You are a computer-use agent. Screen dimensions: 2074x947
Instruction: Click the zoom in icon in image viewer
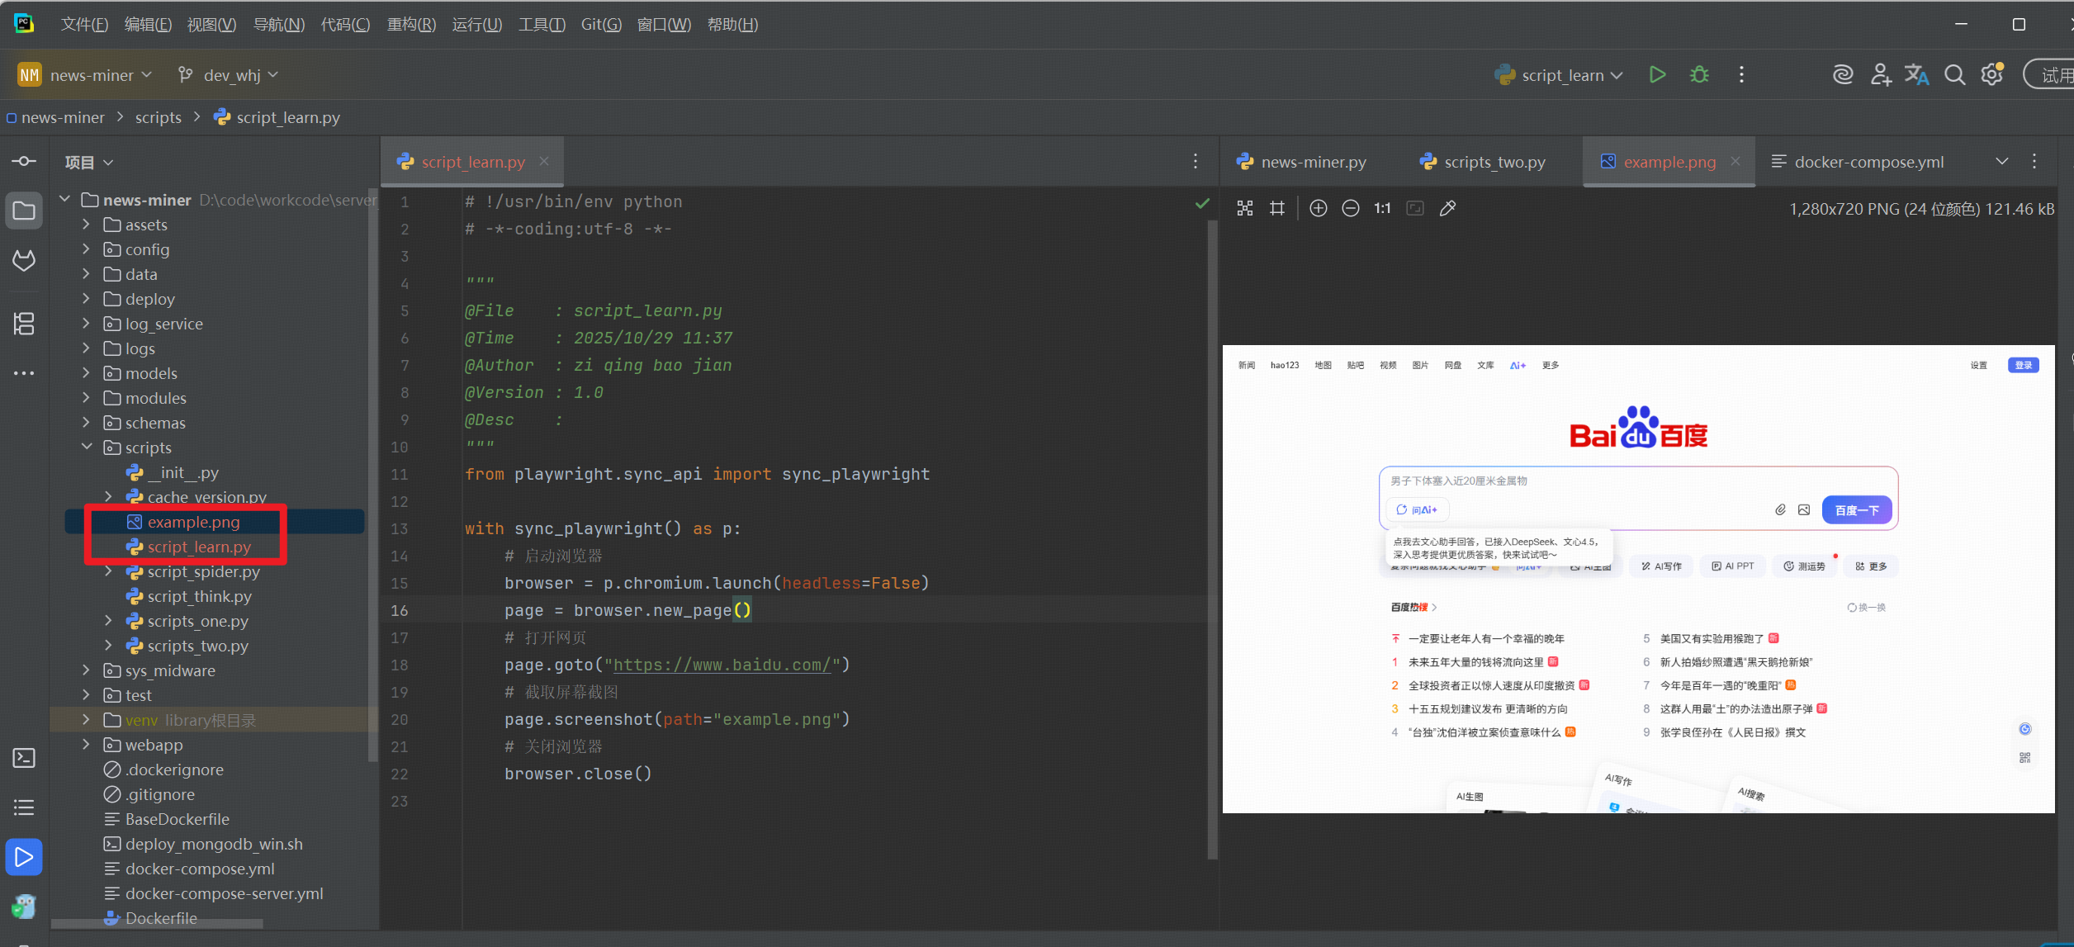(x=1319, y=209)
